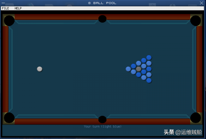Open the HELP menu
Image resolution: width=206 pixels, height=139 pixels.
(x=18, y=8)
